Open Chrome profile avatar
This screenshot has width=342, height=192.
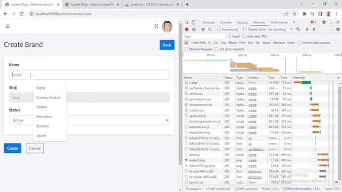(x=329, y=14)
